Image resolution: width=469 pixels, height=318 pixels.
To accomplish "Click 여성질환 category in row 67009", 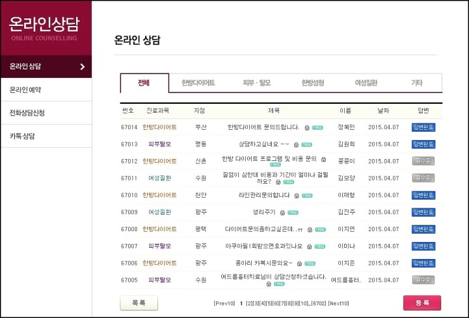I will point(160,212).
